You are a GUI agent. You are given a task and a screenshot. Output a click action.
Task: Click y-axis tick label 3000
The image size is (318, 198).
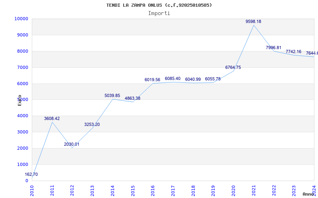pos(22,132)
